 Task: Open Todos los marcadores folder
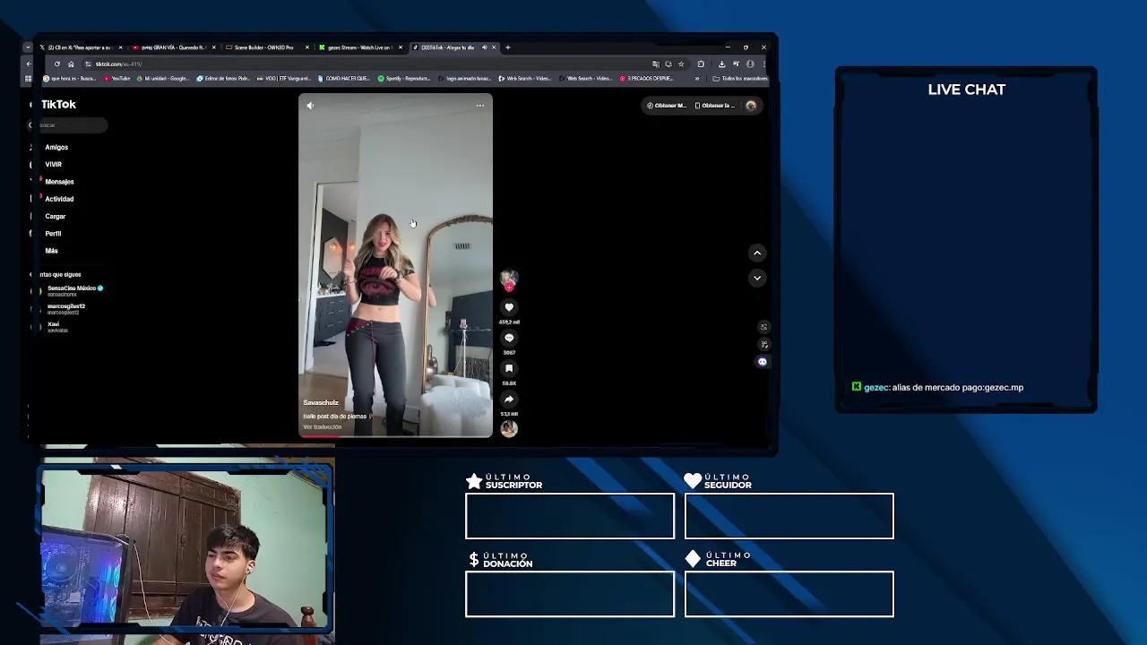740,79
